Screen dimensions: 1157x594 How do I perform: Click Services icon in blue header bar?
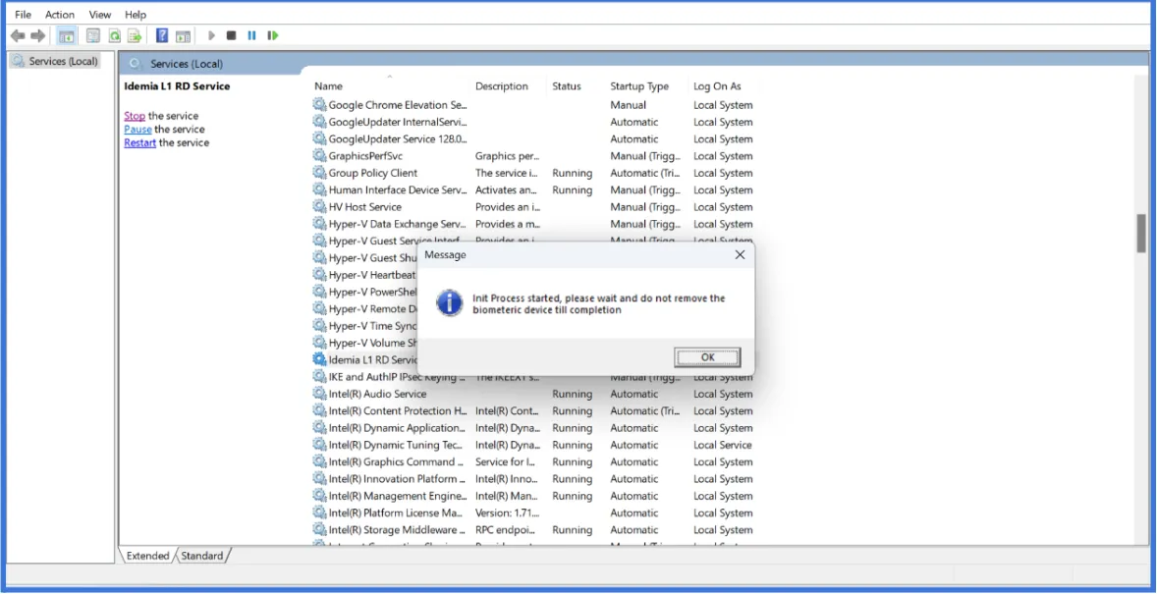[135, 64]
